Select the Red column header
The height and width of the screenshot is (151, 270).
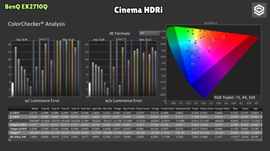(x=255, y=109)
